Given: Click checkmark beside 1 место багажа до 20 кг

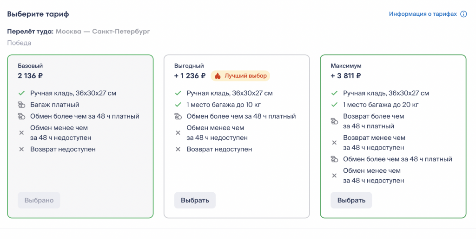Looking at the screenshot, I should [x=334, y=105].
